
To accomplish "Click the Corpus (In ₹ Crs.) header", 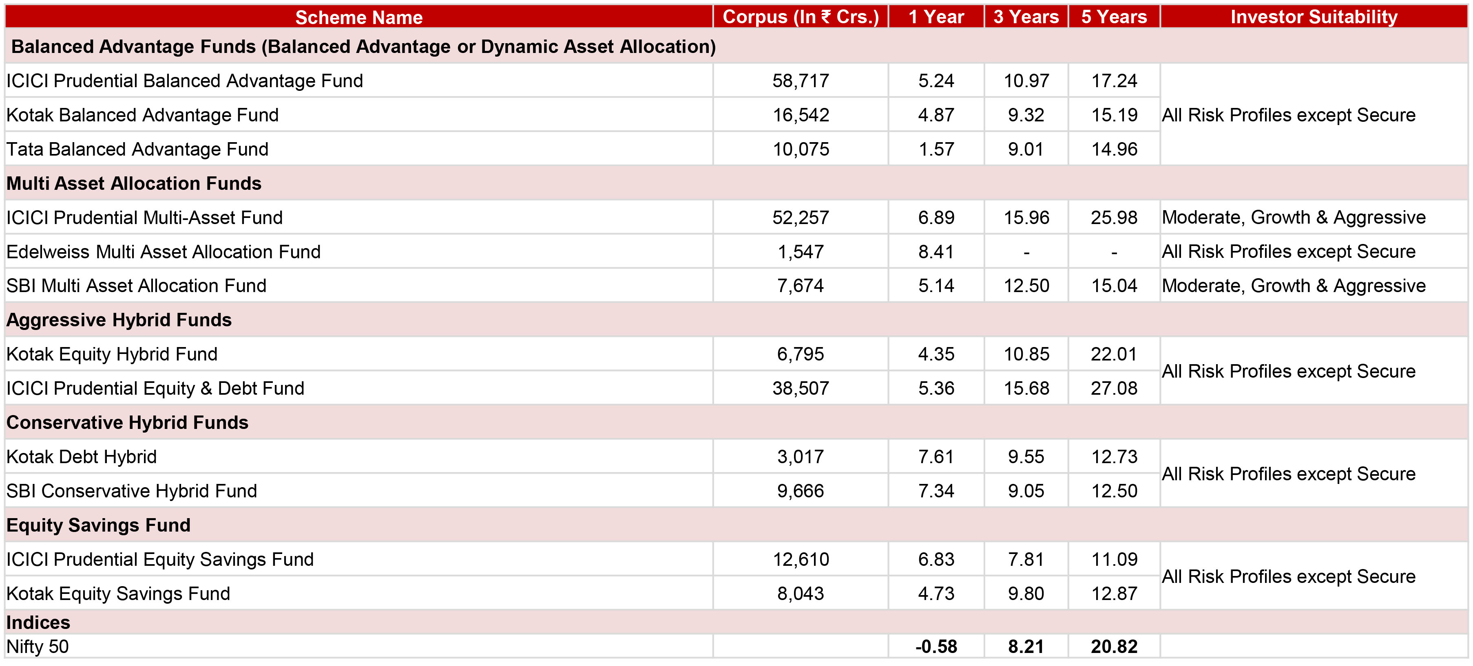I will point(801,17).
